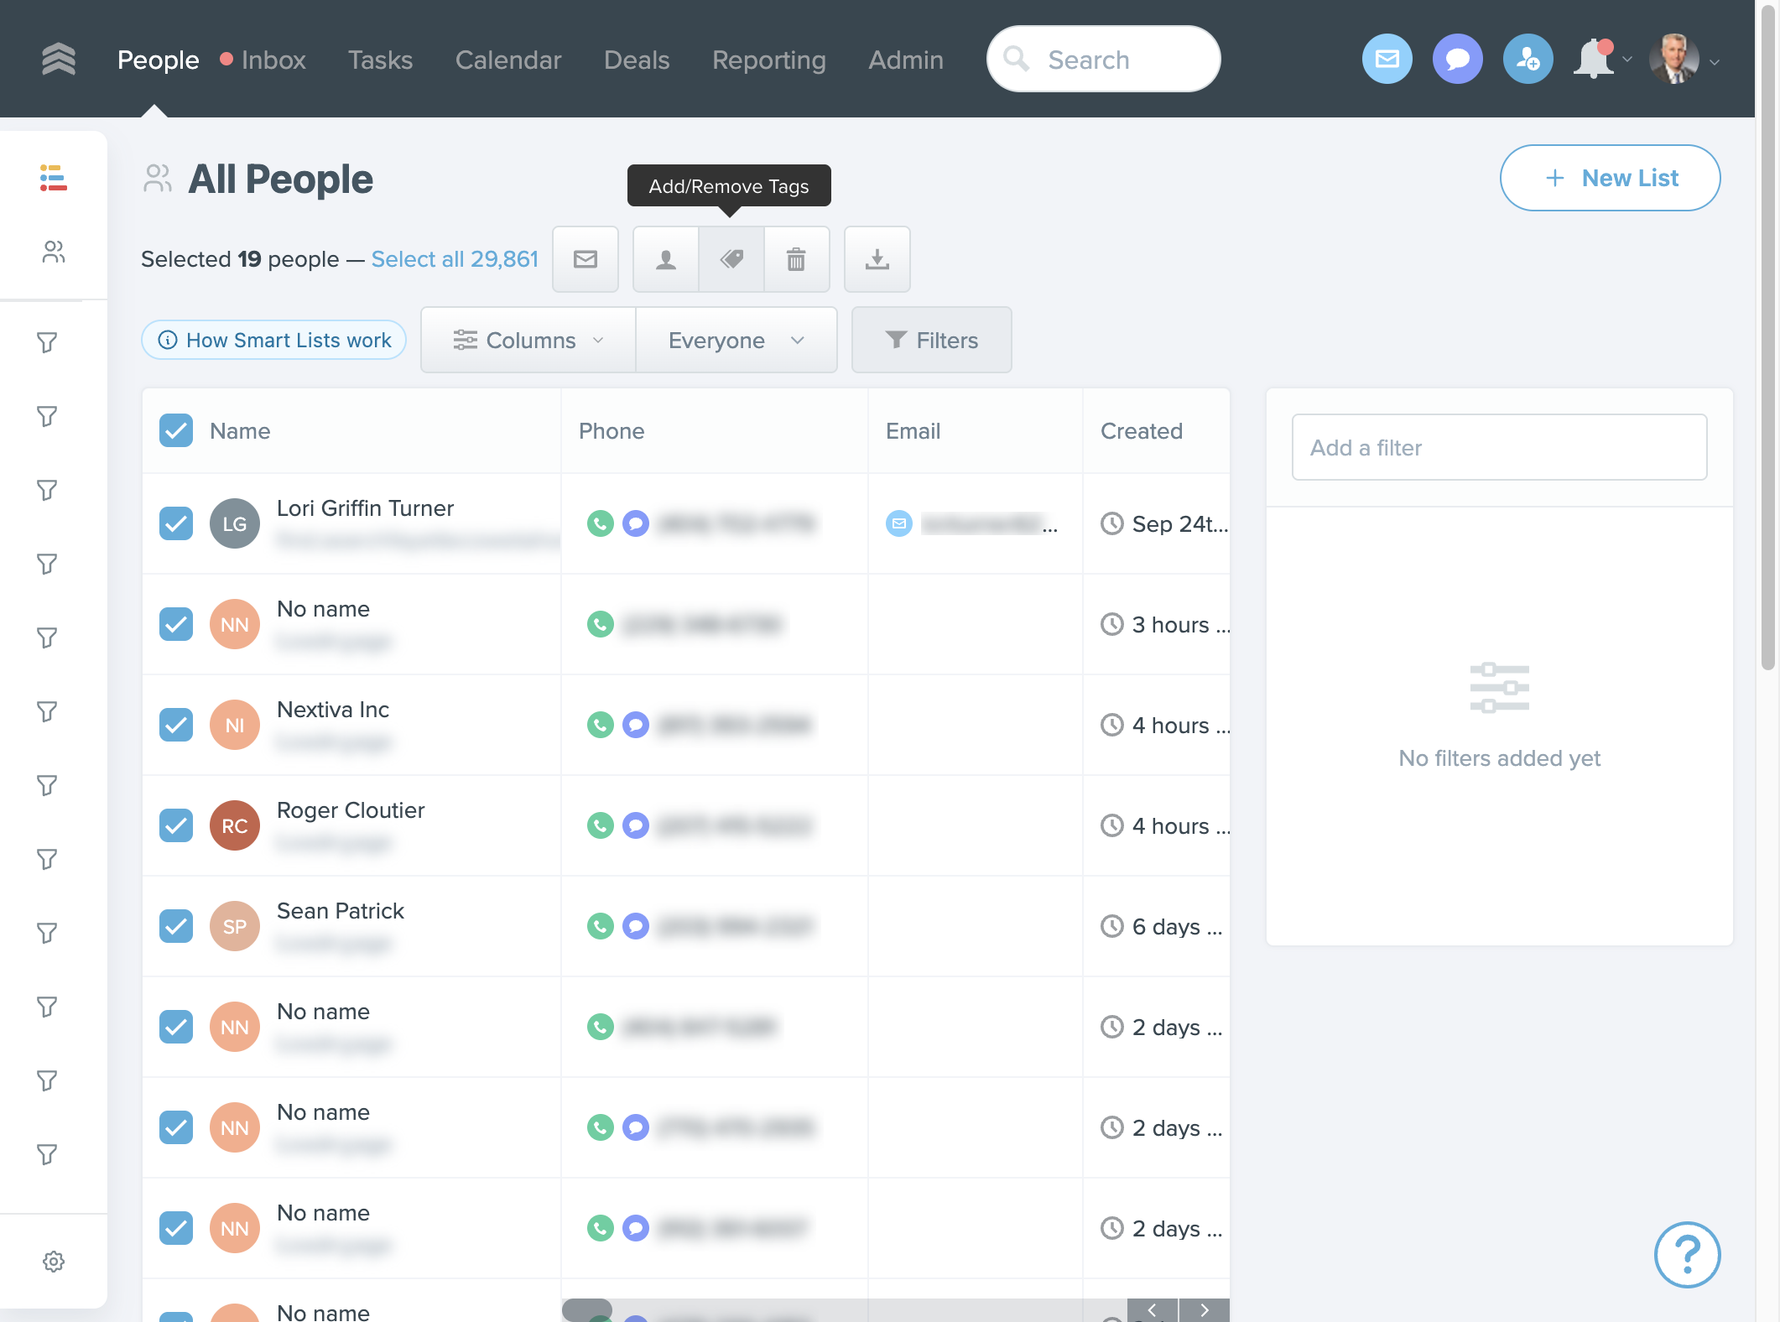
Task: Delete selected people with the trash icon
Action: 796,259
